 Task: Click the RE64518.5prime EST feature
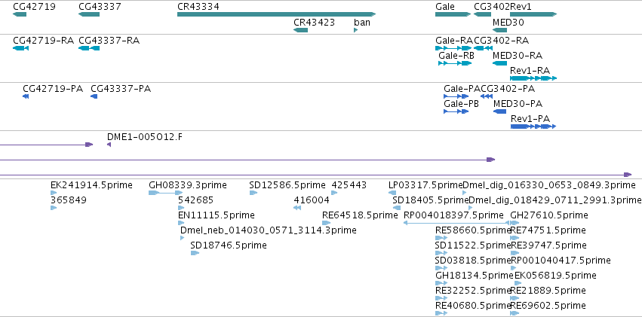coord(327,223)
